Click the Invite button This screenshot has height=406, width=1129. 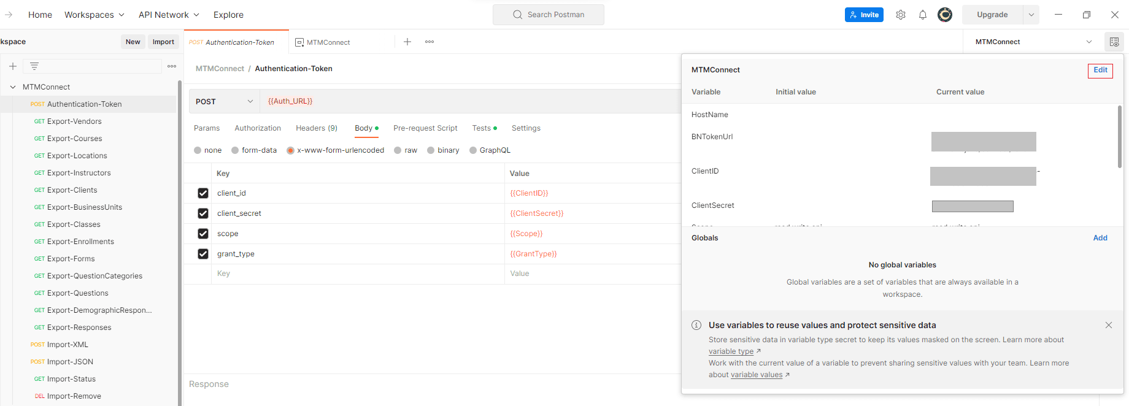[x=864, y=15]
